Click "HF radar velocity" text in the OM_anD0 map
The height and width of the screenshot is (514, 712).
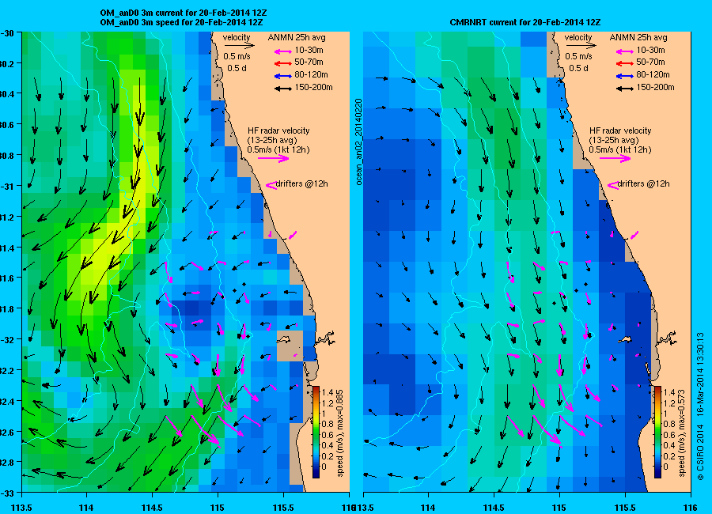click(x=278, y=130)
